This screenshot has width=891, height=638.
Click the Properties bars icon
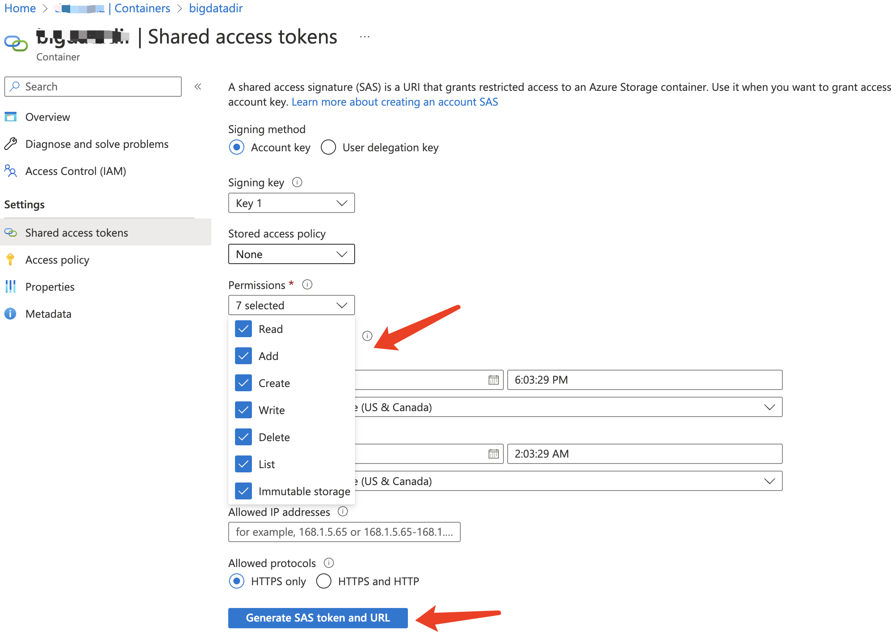click(11, 286)
